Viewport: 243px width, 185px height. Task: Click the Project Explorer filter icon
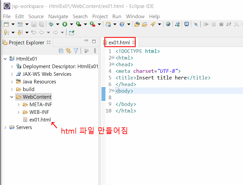76,51
